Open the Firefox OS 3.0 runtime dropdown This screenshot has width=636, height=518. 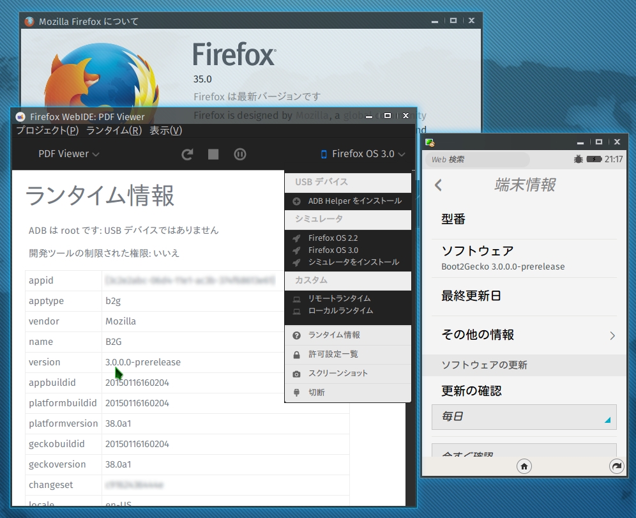click(363, 154)
